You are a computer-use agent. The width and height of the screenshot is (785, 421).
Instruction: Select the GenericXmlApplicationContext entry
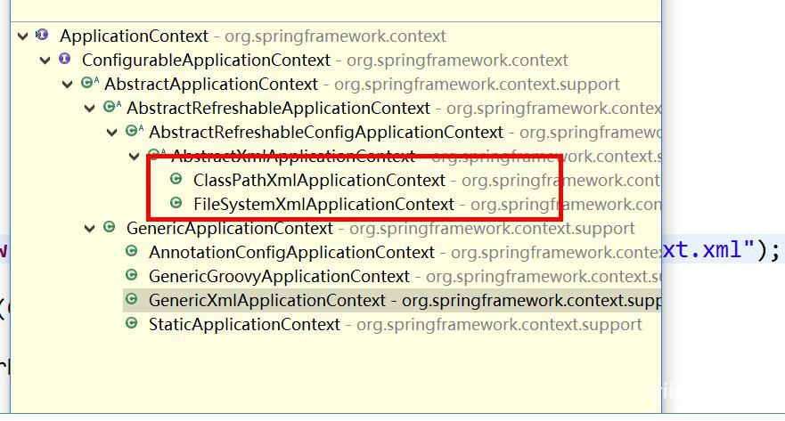(392, 301)
